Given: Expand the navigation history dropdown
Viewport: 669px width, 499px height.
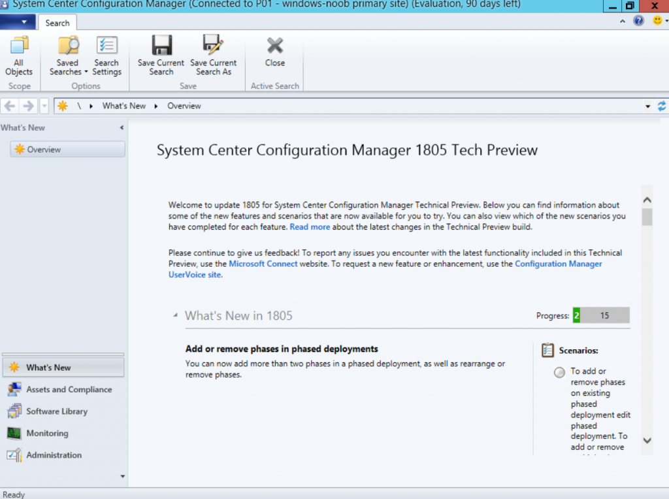Looking at the screenshot, I should [44, 106].
